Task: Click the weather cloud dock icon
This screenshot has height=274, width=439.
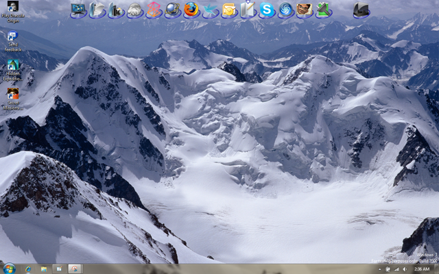Action: 135,10
